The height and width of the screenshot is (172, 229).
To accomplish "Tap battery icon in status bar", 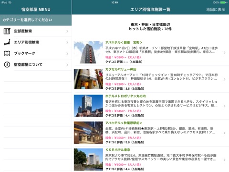I will click(224, 2).
